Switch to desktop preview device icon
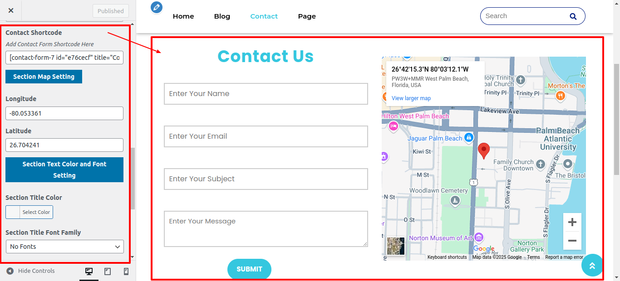Image resolution: width=620 pixels, height=281 pixels. pyautogui.click(x=89, y=271)
